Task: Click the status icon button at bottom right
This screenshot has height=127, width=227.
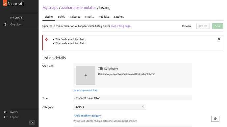Action: point(215,119)
